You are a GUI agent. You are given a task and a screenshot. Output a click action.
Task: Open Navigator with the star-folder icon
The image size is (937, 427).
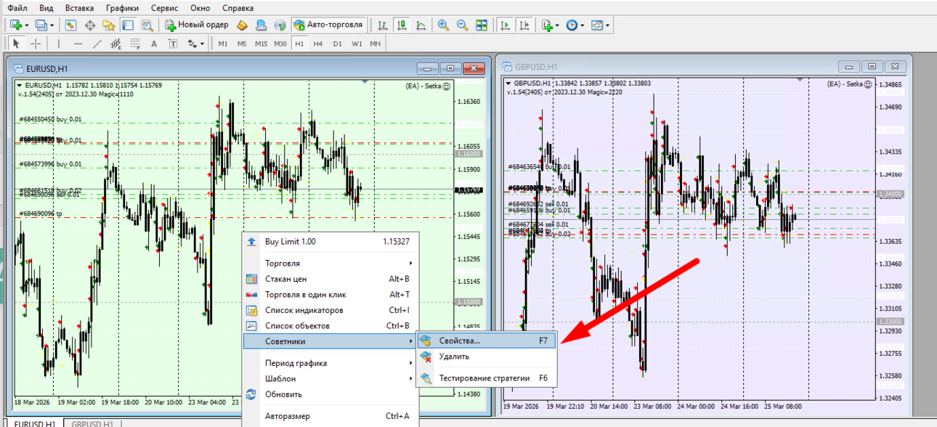click(x=109, y=25)
